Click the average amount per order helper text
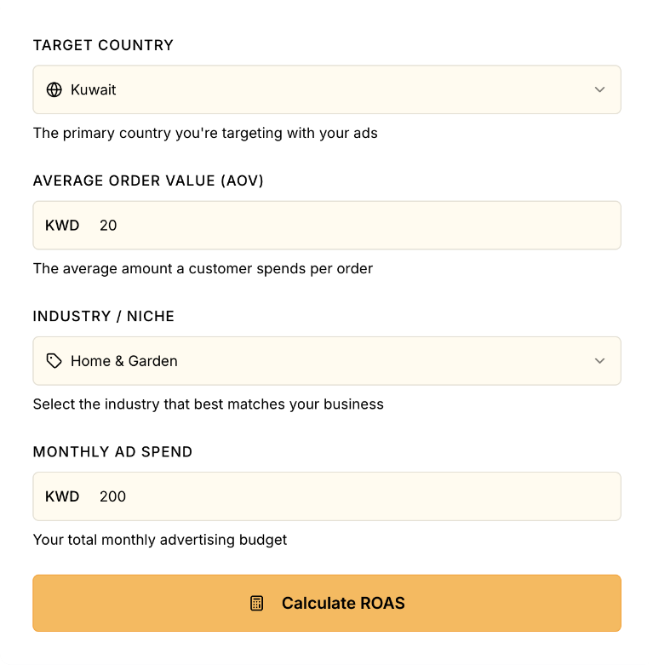Screen dimensions: 653x665 pos(203,268)
